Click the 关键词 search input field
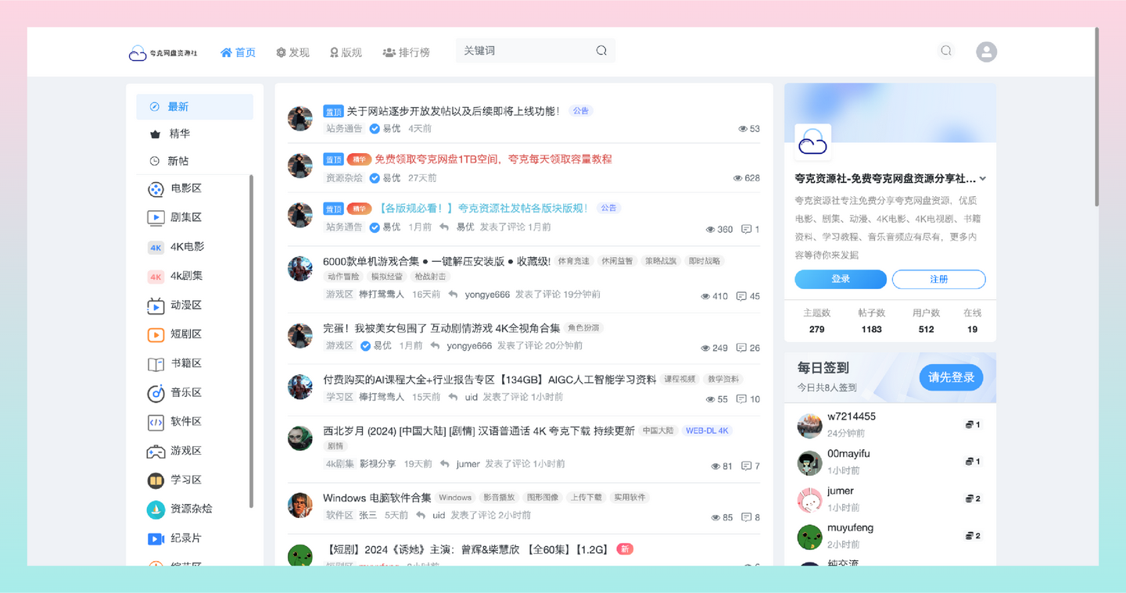This screenshot has width=1126, height=593. [x=536, y=51]
